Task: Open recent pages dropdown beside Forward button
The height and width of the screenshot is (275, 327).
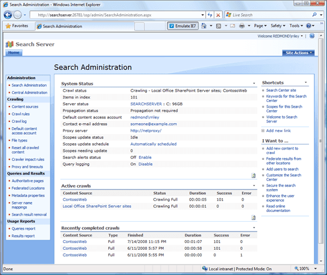Action: pos(25,15)
